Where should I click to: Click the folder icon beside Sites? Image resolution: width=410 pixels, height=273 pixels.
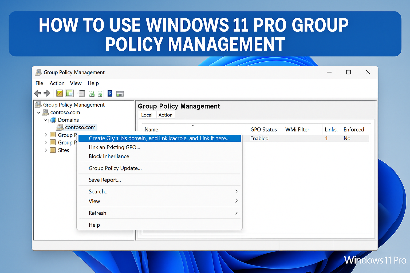click(53, 150)
